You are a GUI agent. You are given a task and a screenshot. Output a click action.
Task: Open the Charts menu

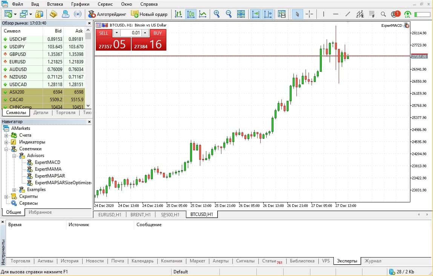(80, 4)
